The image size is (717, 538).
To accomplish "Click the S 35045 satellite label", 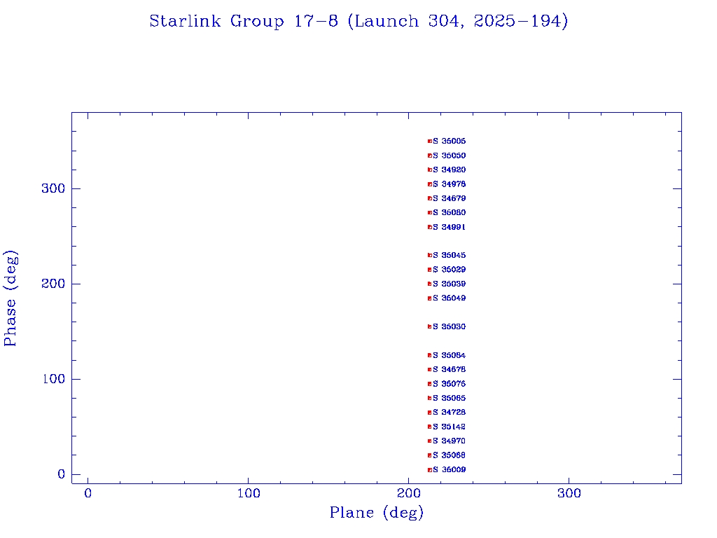I will point(450,255).
